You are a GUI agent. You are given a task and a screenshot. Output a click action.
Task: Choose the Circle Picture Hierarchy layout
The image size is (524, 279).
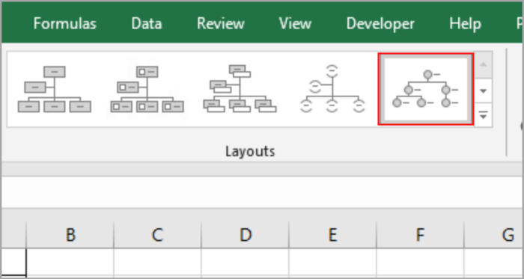pos(426,89)
